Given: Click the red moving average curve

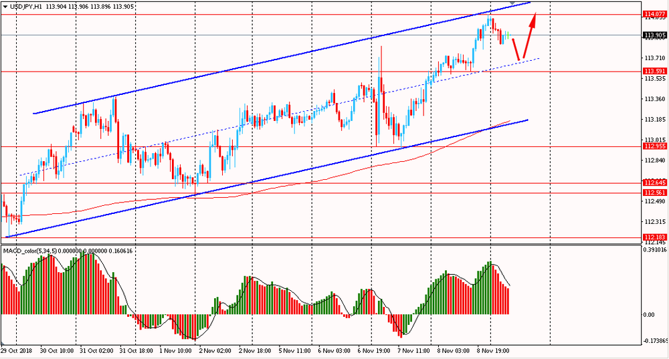Looking at the screenshot, I should [x=334, y=173].
